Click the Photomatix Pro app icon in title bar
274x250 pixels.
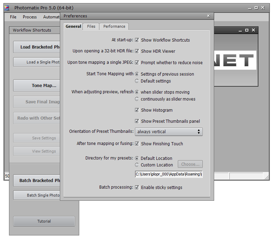click(7, 8)
